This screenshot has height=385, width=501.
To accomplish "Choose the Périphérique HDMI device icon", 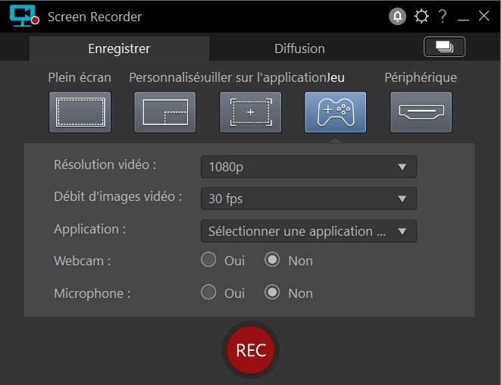I will point(421,112).
